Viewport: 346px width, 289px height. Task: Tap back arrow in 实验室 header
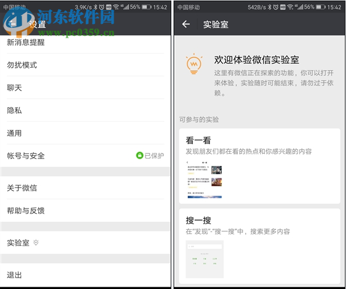click(x=186, y=24)
